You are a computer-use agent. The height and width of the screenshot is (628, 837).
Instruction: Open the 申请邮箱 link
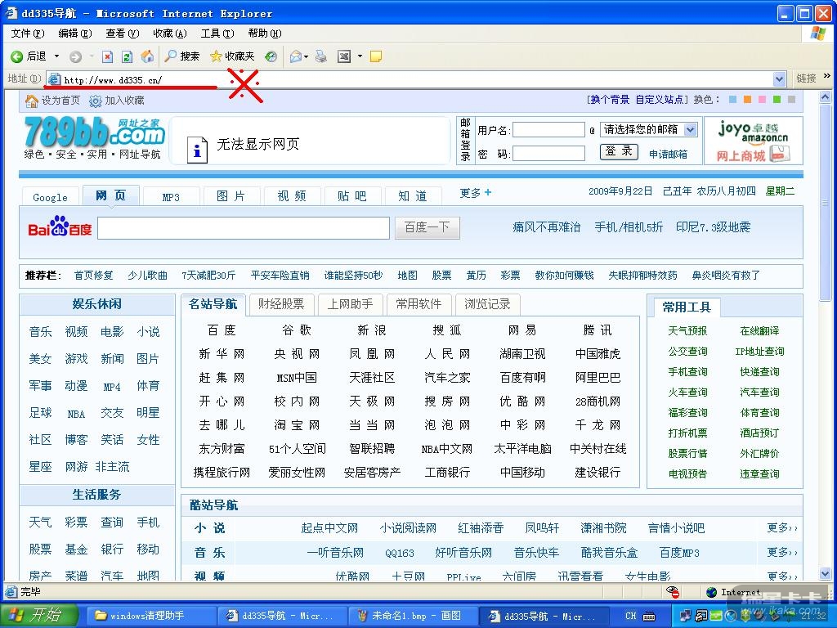pos(669,155)
